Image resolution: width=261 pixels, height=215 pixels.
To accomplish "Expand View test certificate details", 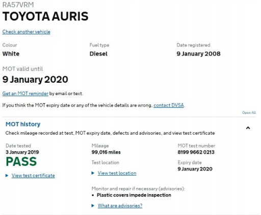I will pos(33,176).
